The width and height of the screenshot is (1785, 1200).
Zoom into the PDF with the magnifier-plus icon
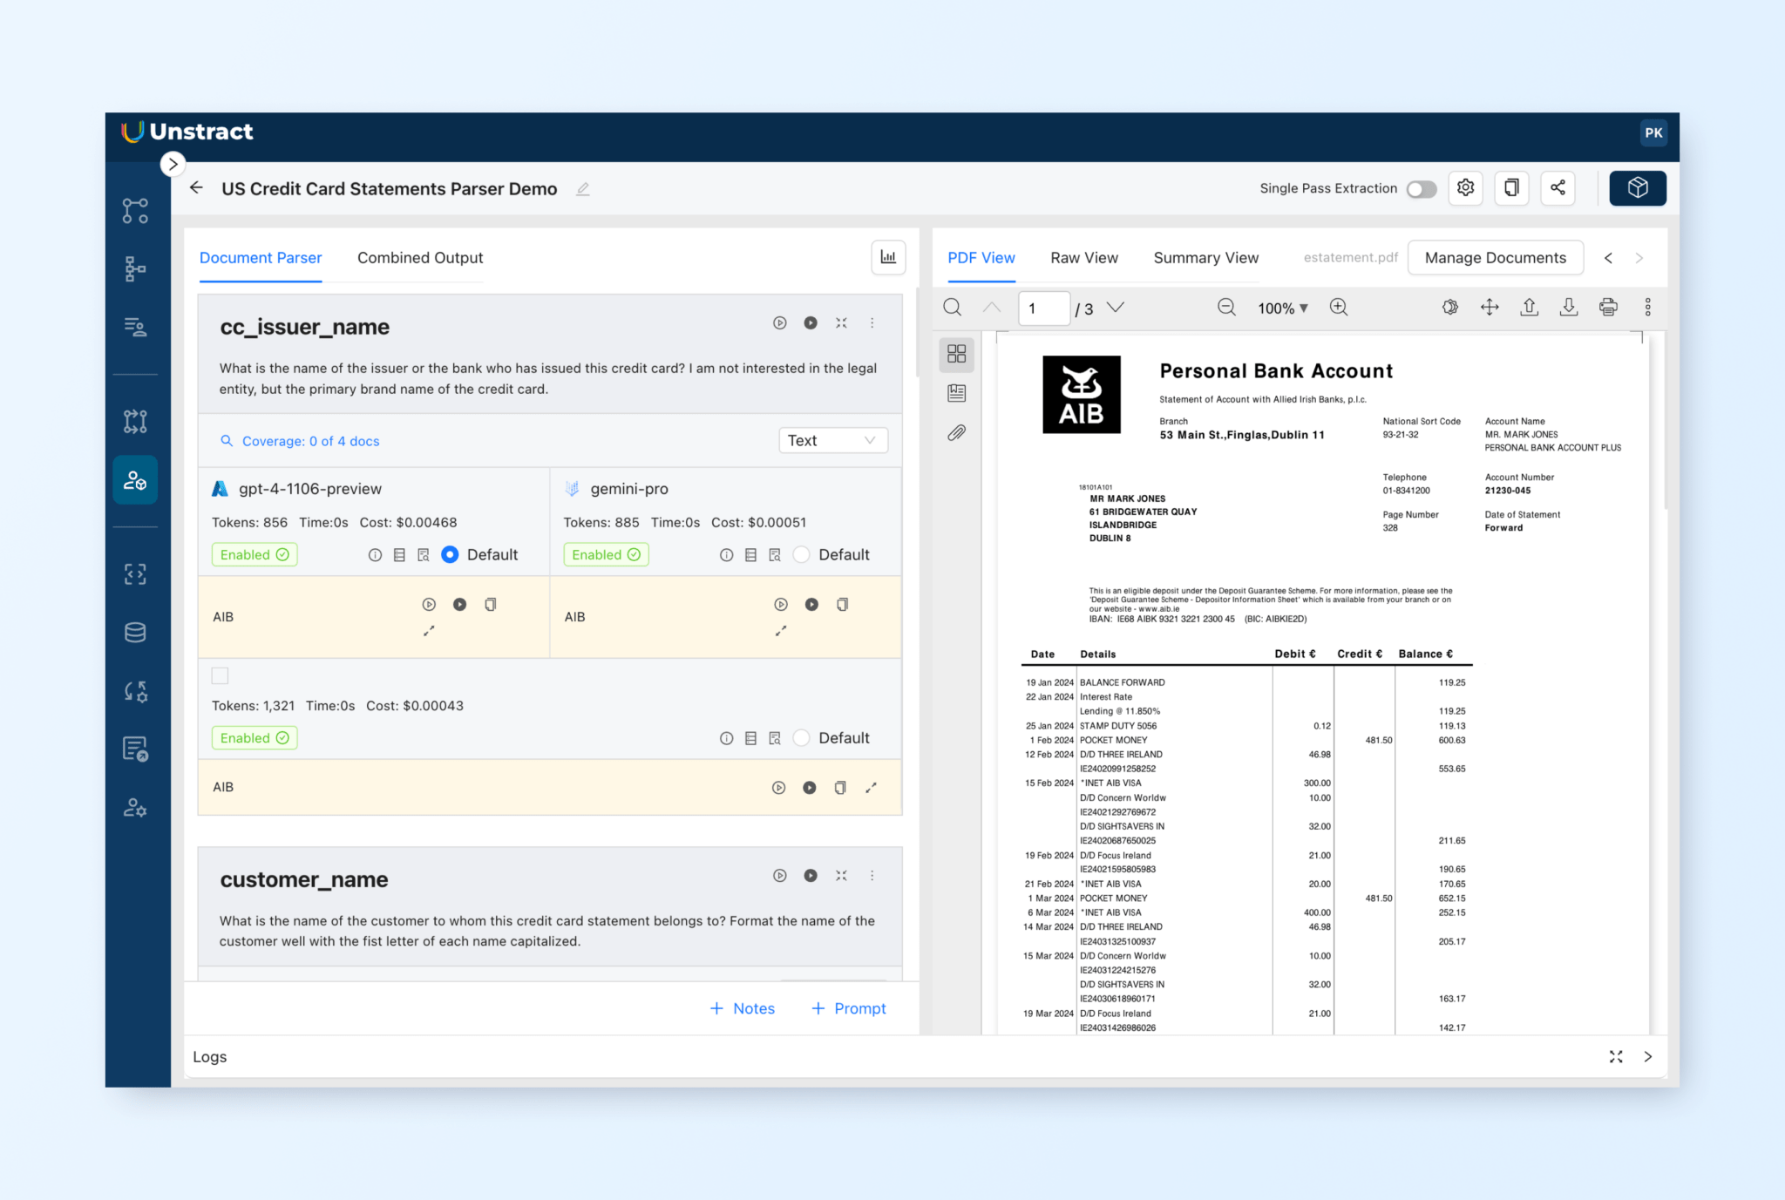(1339, 307)
